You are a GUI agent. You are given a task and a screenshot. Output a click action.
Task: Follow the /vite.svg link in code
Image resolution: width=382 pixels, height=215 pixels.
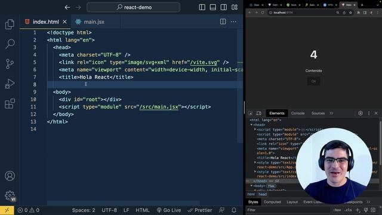click(x=204, y=62)
